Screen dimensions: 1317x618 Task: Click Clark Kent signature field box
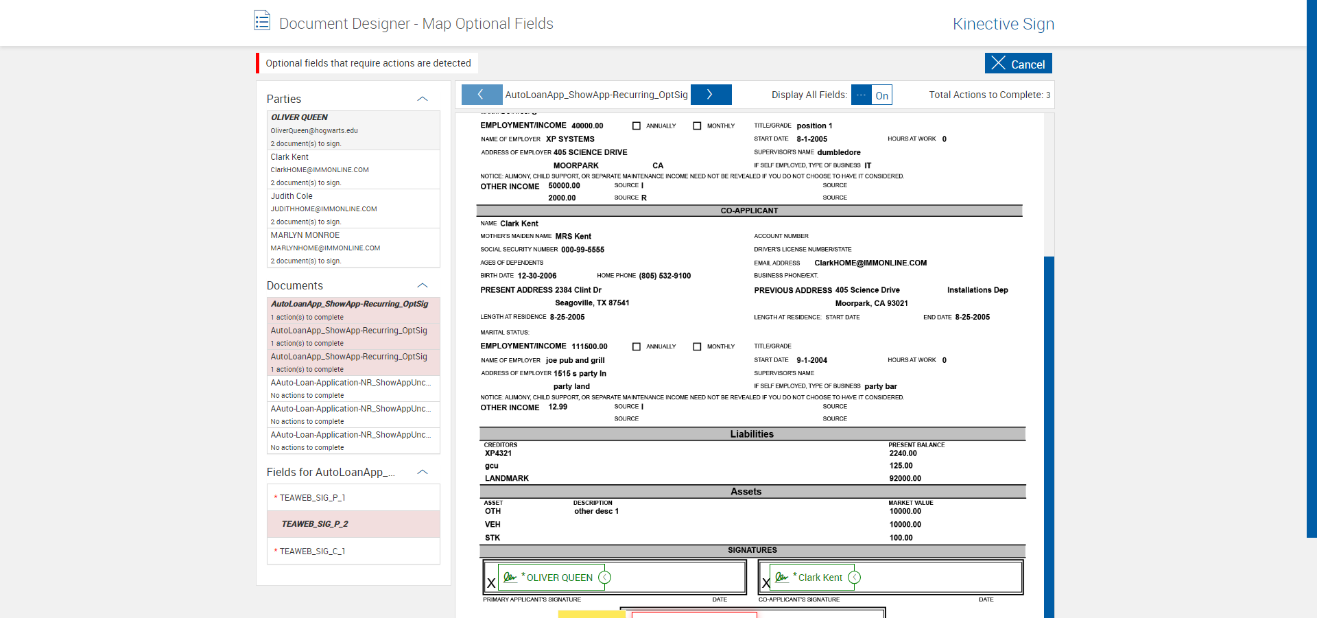coord(812,578)
